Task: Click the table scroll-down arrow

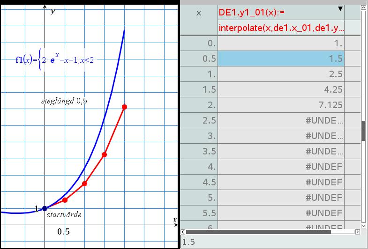Action: pos(363,226)
